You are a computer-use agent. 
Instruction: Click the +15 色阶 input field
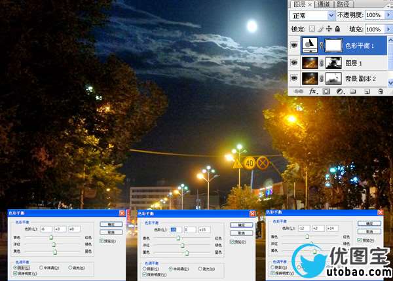click(x=204, y=230)
